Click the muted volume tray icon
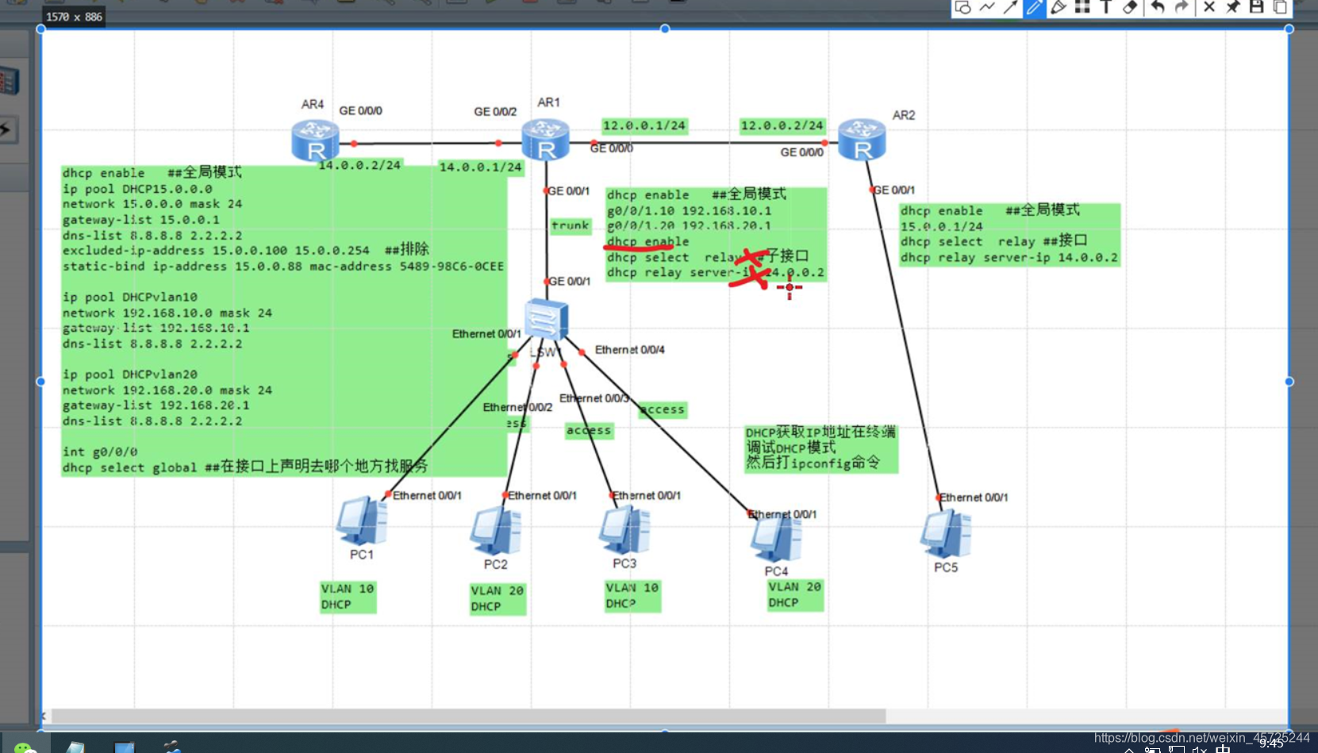The image size is (1318, 753). pyautogui.click(x=1200, y=749)
